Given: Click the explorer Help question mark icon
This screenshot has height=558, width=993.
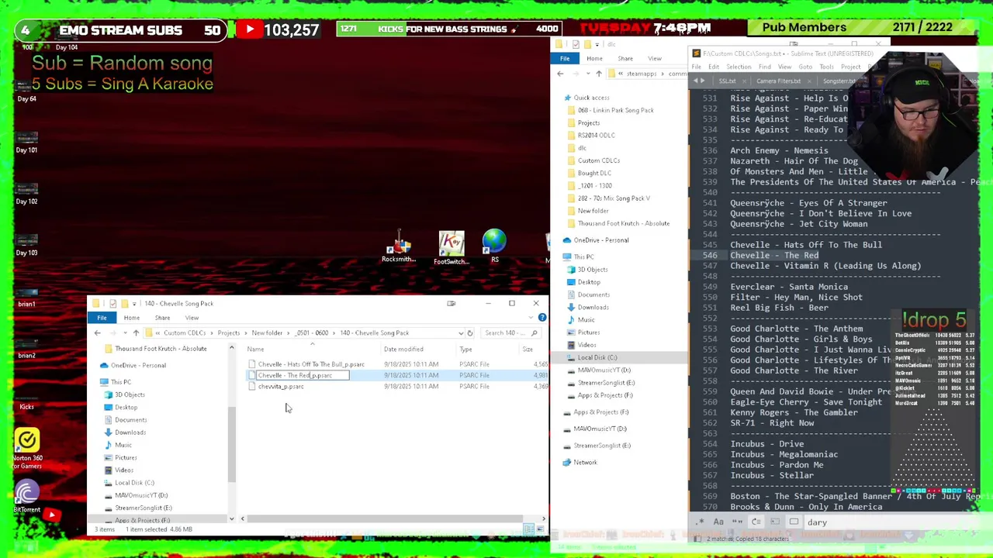Looking at the screenshot, I should pos(541,318).
